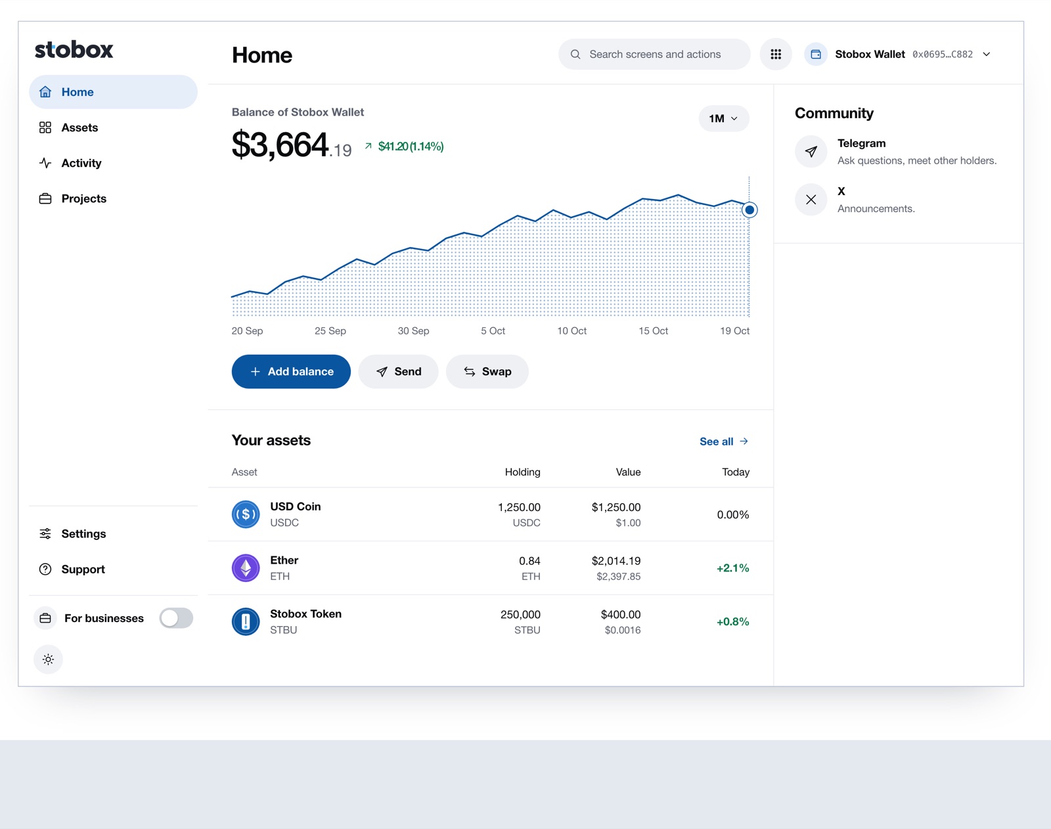Click the 10 Oct chart date label

coord(572,331)
